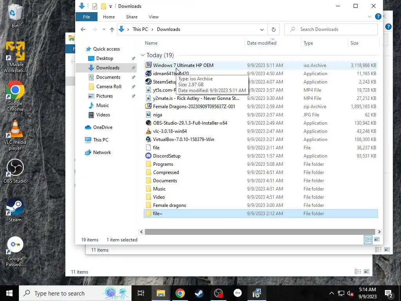Expand the ribbon with the chevron
This screenshot has width=401, height=301.
(x=370, y=16)
